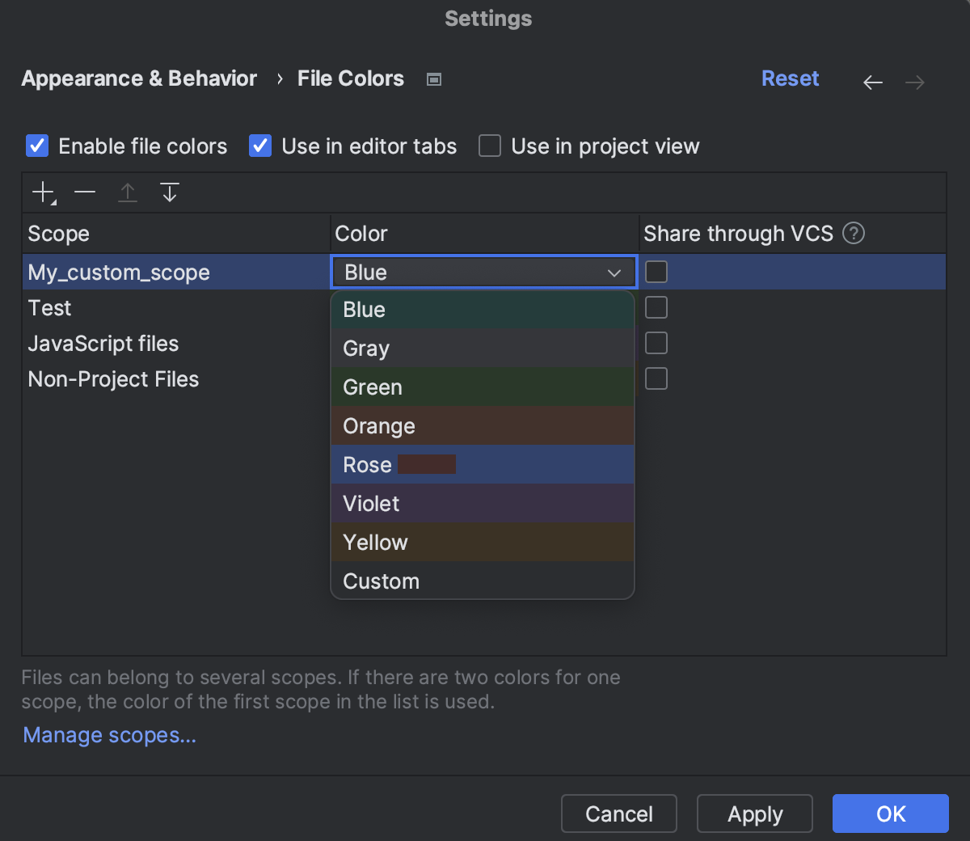Disable Enable file colors

[x=36, y=146]
